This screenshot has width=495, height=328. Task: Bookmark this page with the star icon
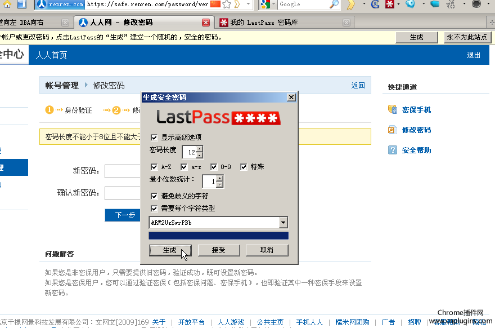click(227, 4)
